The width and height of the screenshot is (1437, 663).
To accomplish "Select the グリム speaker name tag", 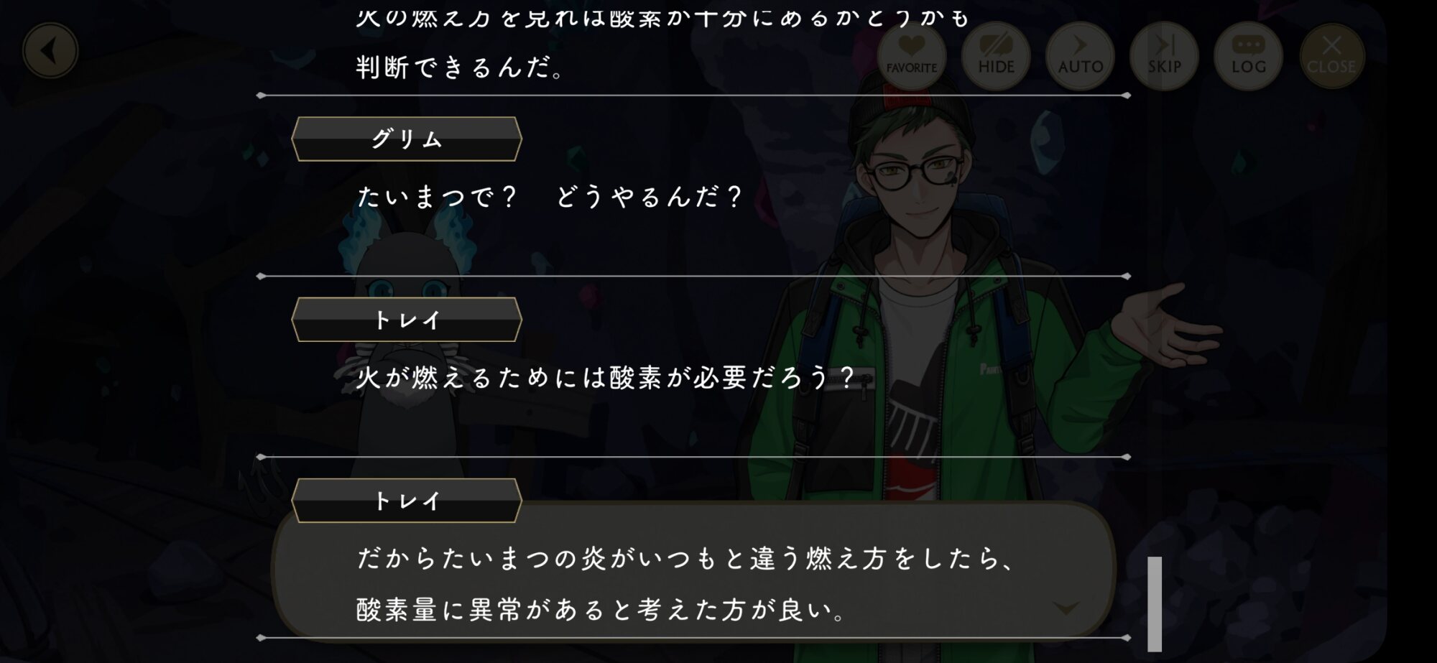I will tap(407, 139).
